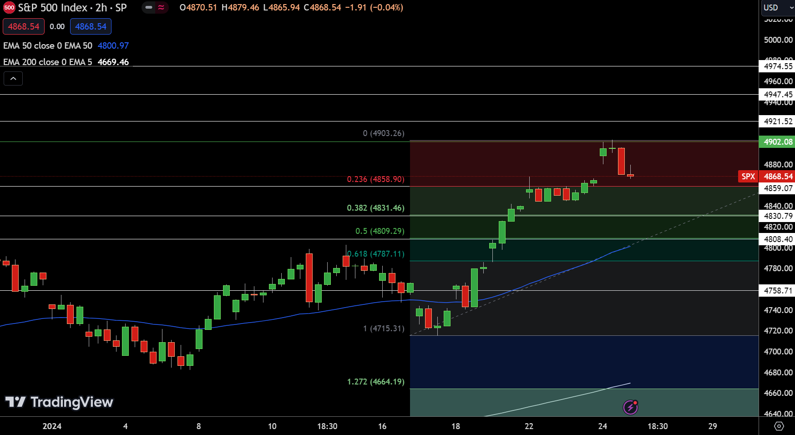Click the 2024 date on time axis
Screen dimensions: 795x435
point(52,426)
